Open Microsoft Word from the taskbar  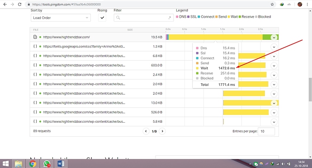pos(61,164)
